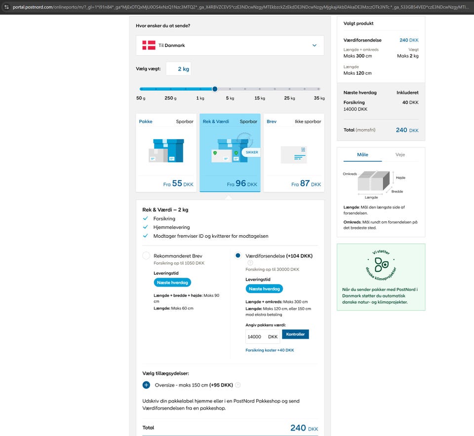
Task: Select the Brev product card
Action: click(294, 153)
